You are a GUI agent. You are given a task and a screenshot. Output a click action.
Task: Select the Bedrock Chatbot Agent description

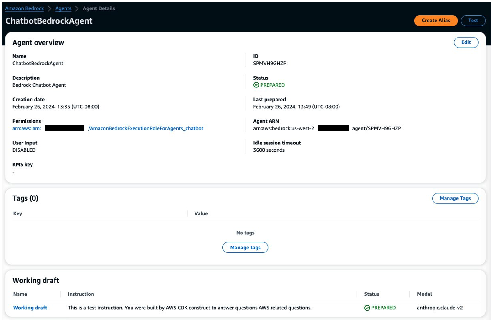tap(39, 85)
